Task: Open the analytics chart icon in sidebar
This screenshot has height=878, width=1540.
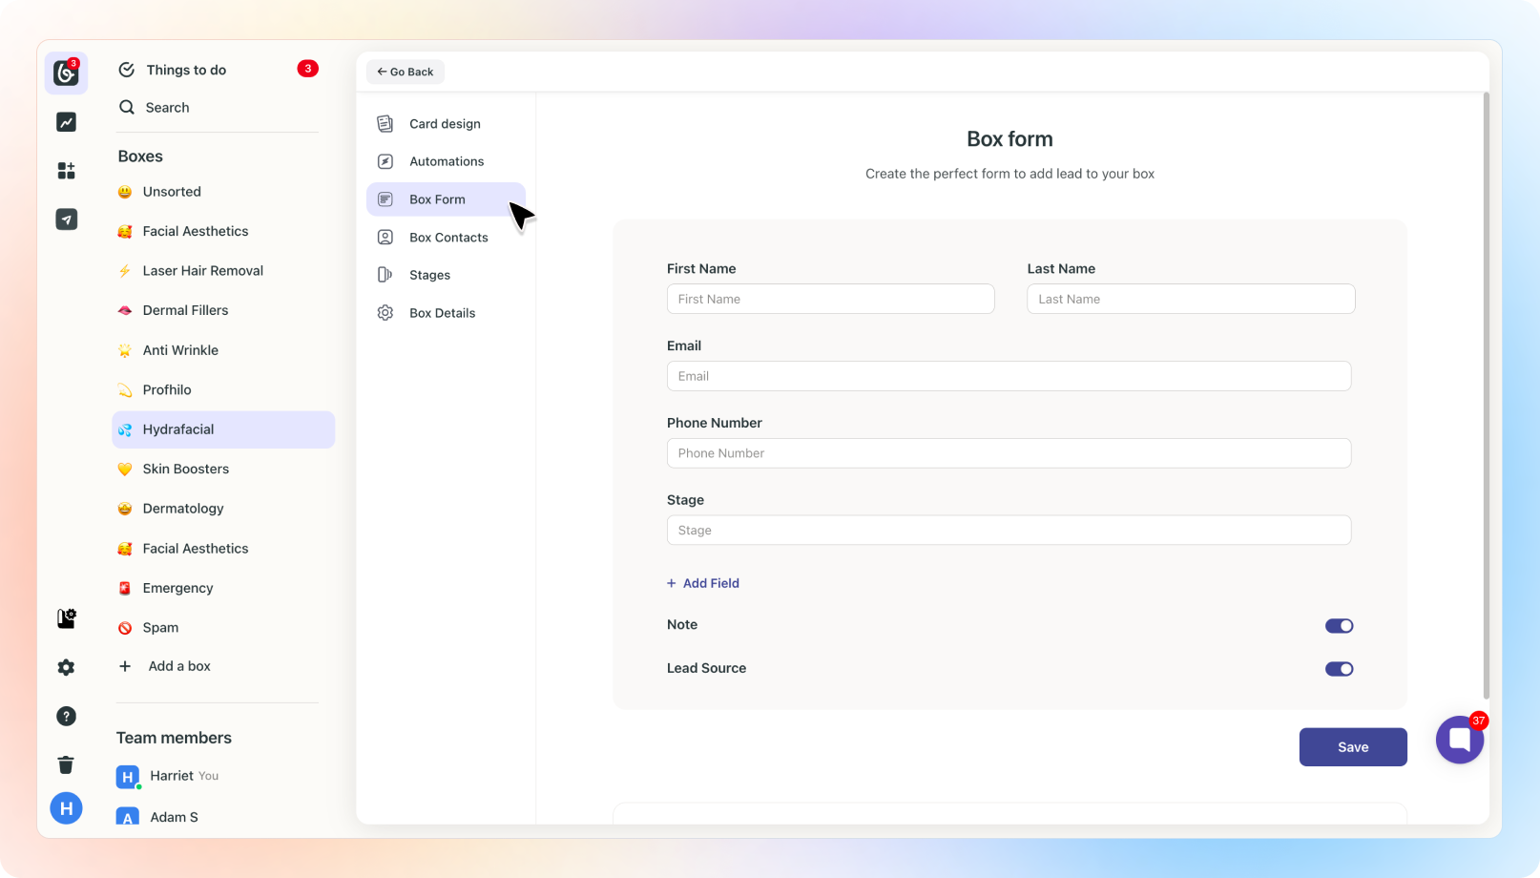Action: pyautogui.click(x=66, y=122)
